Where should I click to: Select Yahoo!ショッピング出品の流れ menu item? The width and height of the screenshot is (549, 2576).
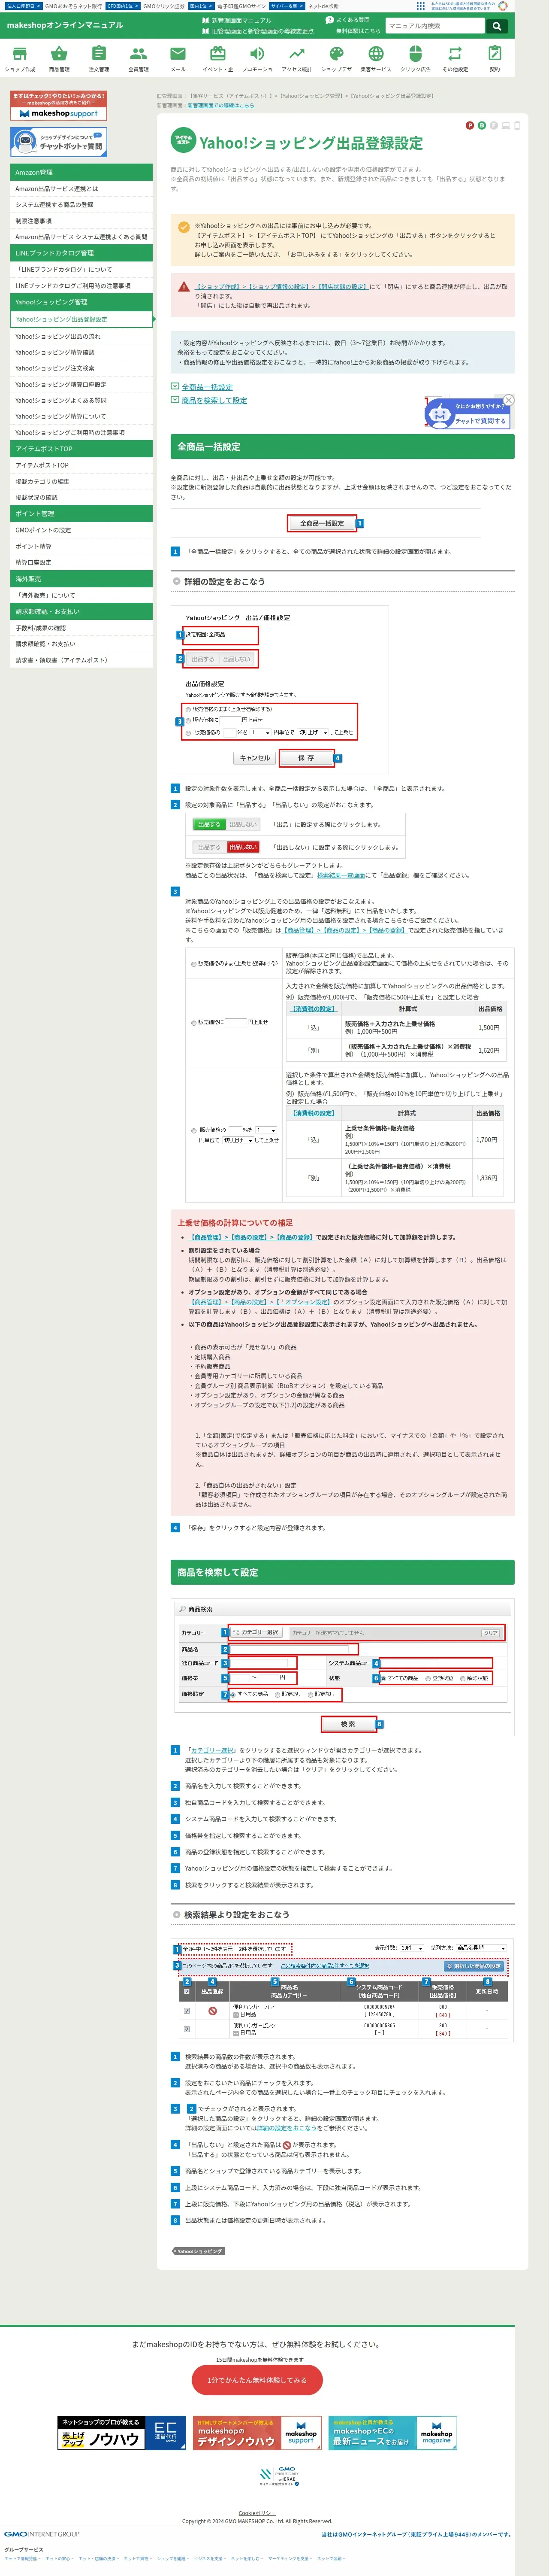coord(82,337)
